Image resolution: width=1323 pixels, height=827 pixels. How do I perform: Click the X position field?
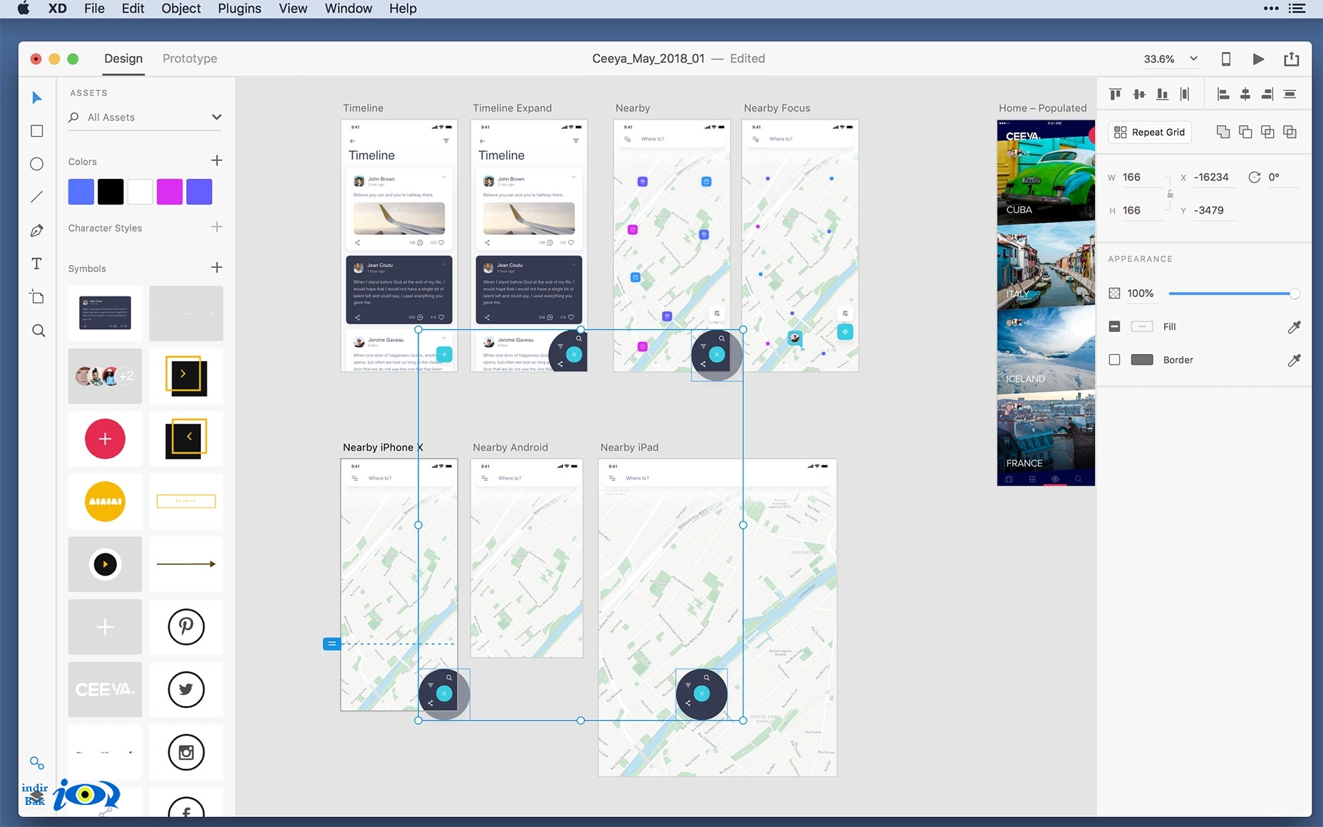tap(1214, 177)
